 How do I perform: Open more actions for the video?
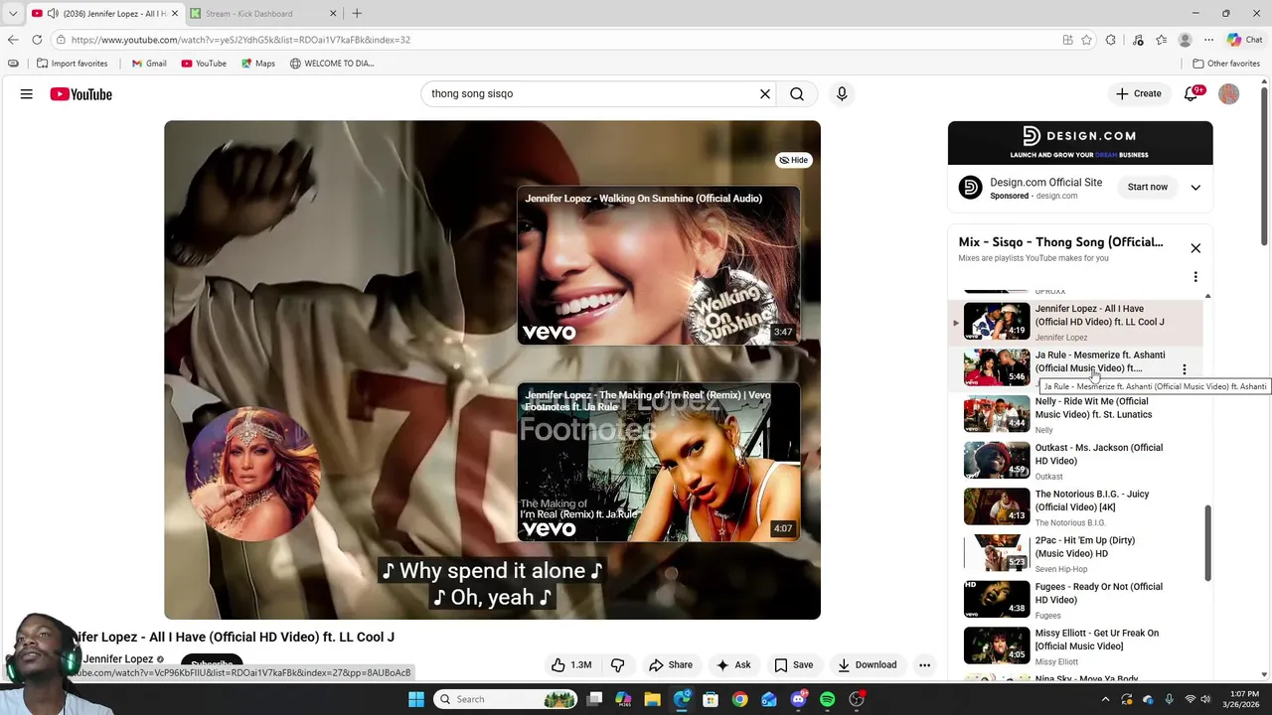point(924,665)
